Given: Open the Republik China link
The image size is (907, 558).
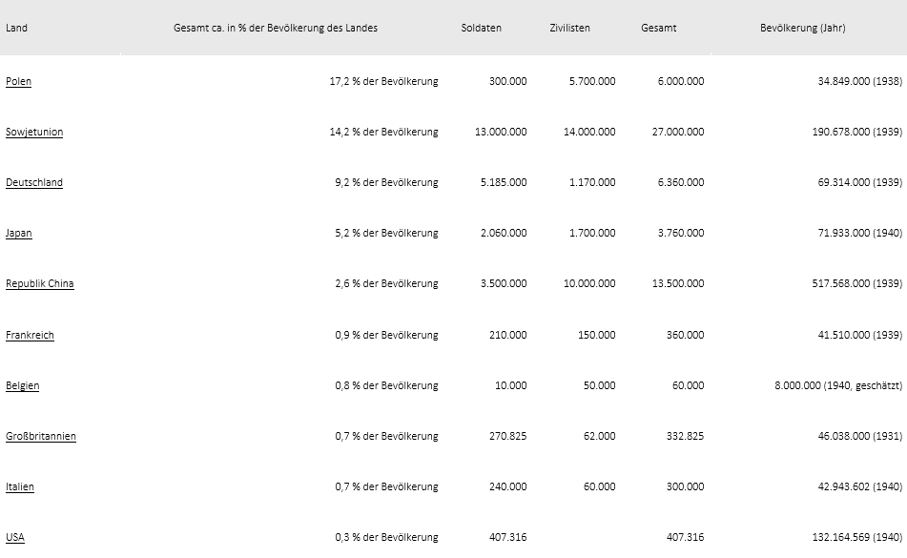Looking at the screenshot, I should (x=40, y=284).
